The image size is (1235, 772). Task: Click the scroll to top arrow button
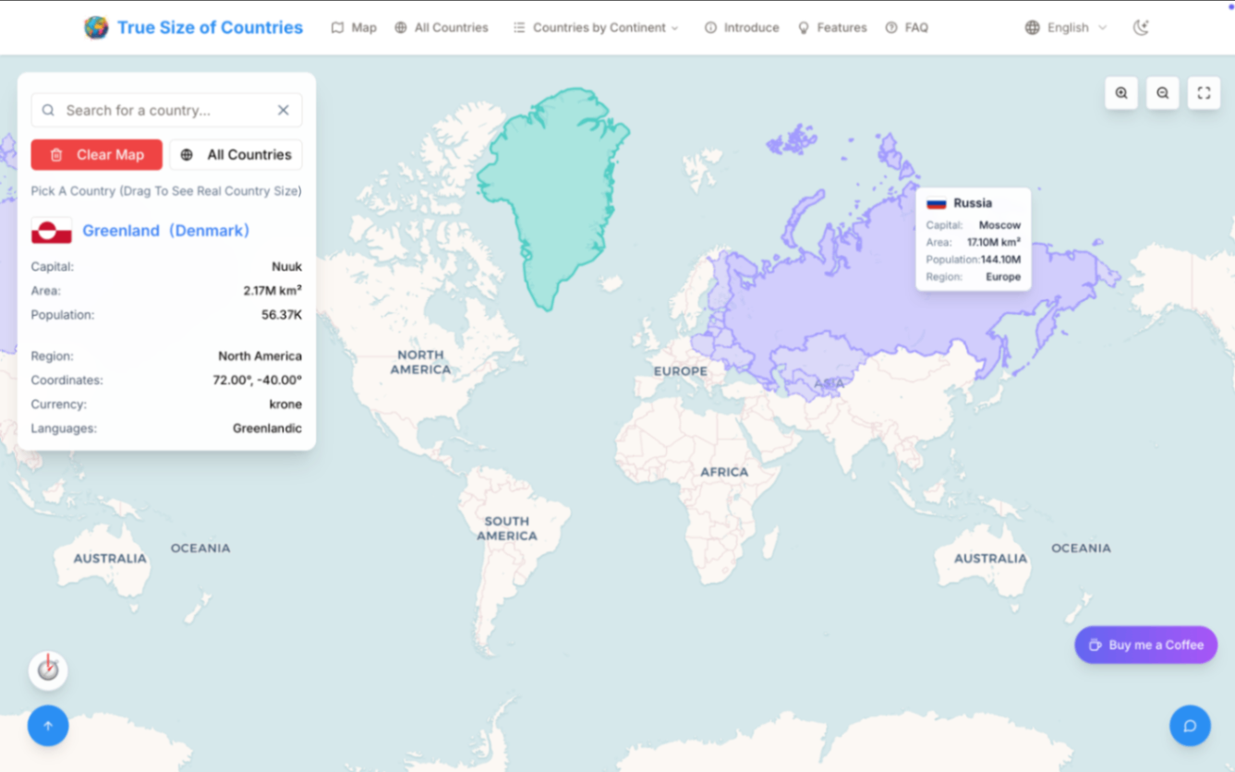48,726
